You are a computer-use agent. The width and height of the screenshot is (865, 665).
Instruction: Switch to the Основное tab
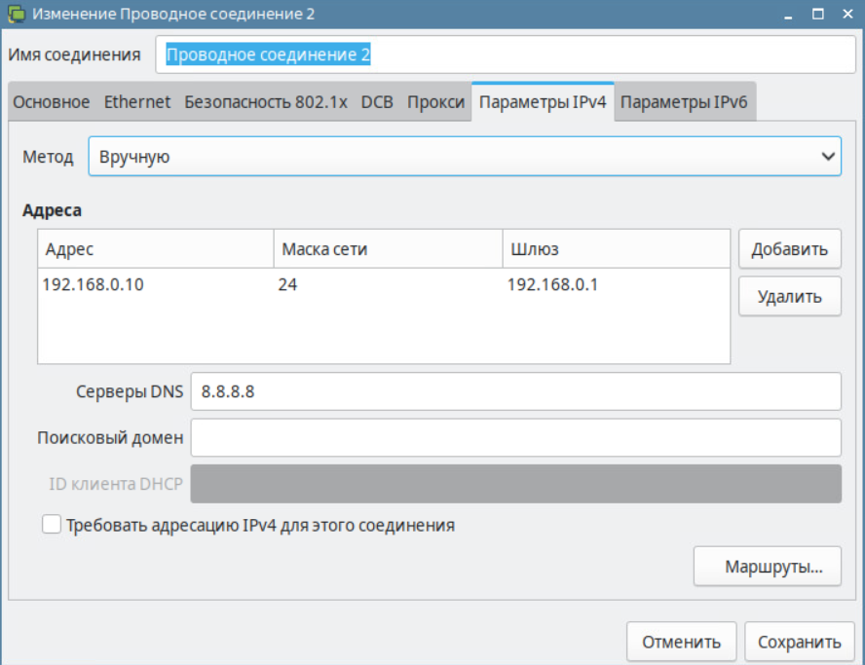click(x=52, y=102)
